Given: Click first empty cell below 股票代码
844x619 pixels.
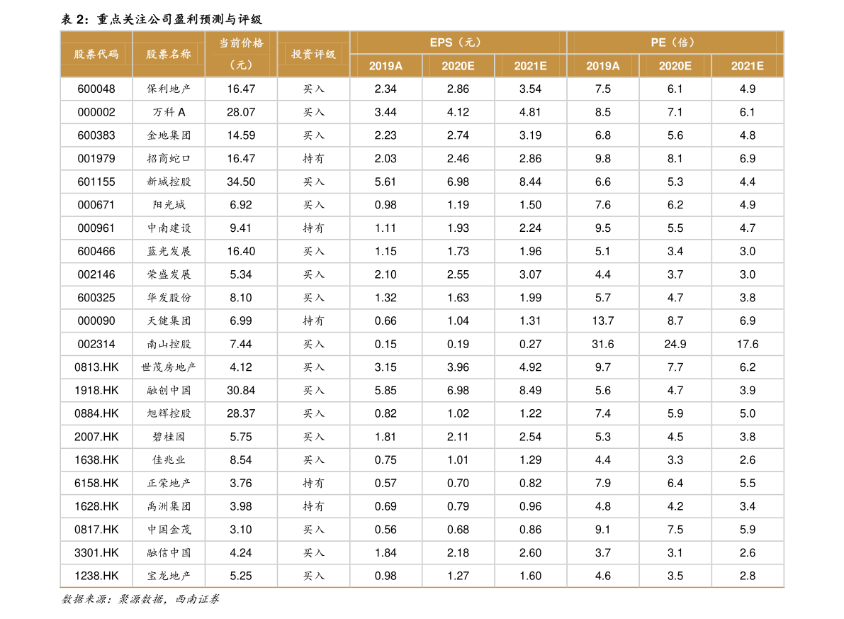Looking at the screenshot, I should coord(96,89).
